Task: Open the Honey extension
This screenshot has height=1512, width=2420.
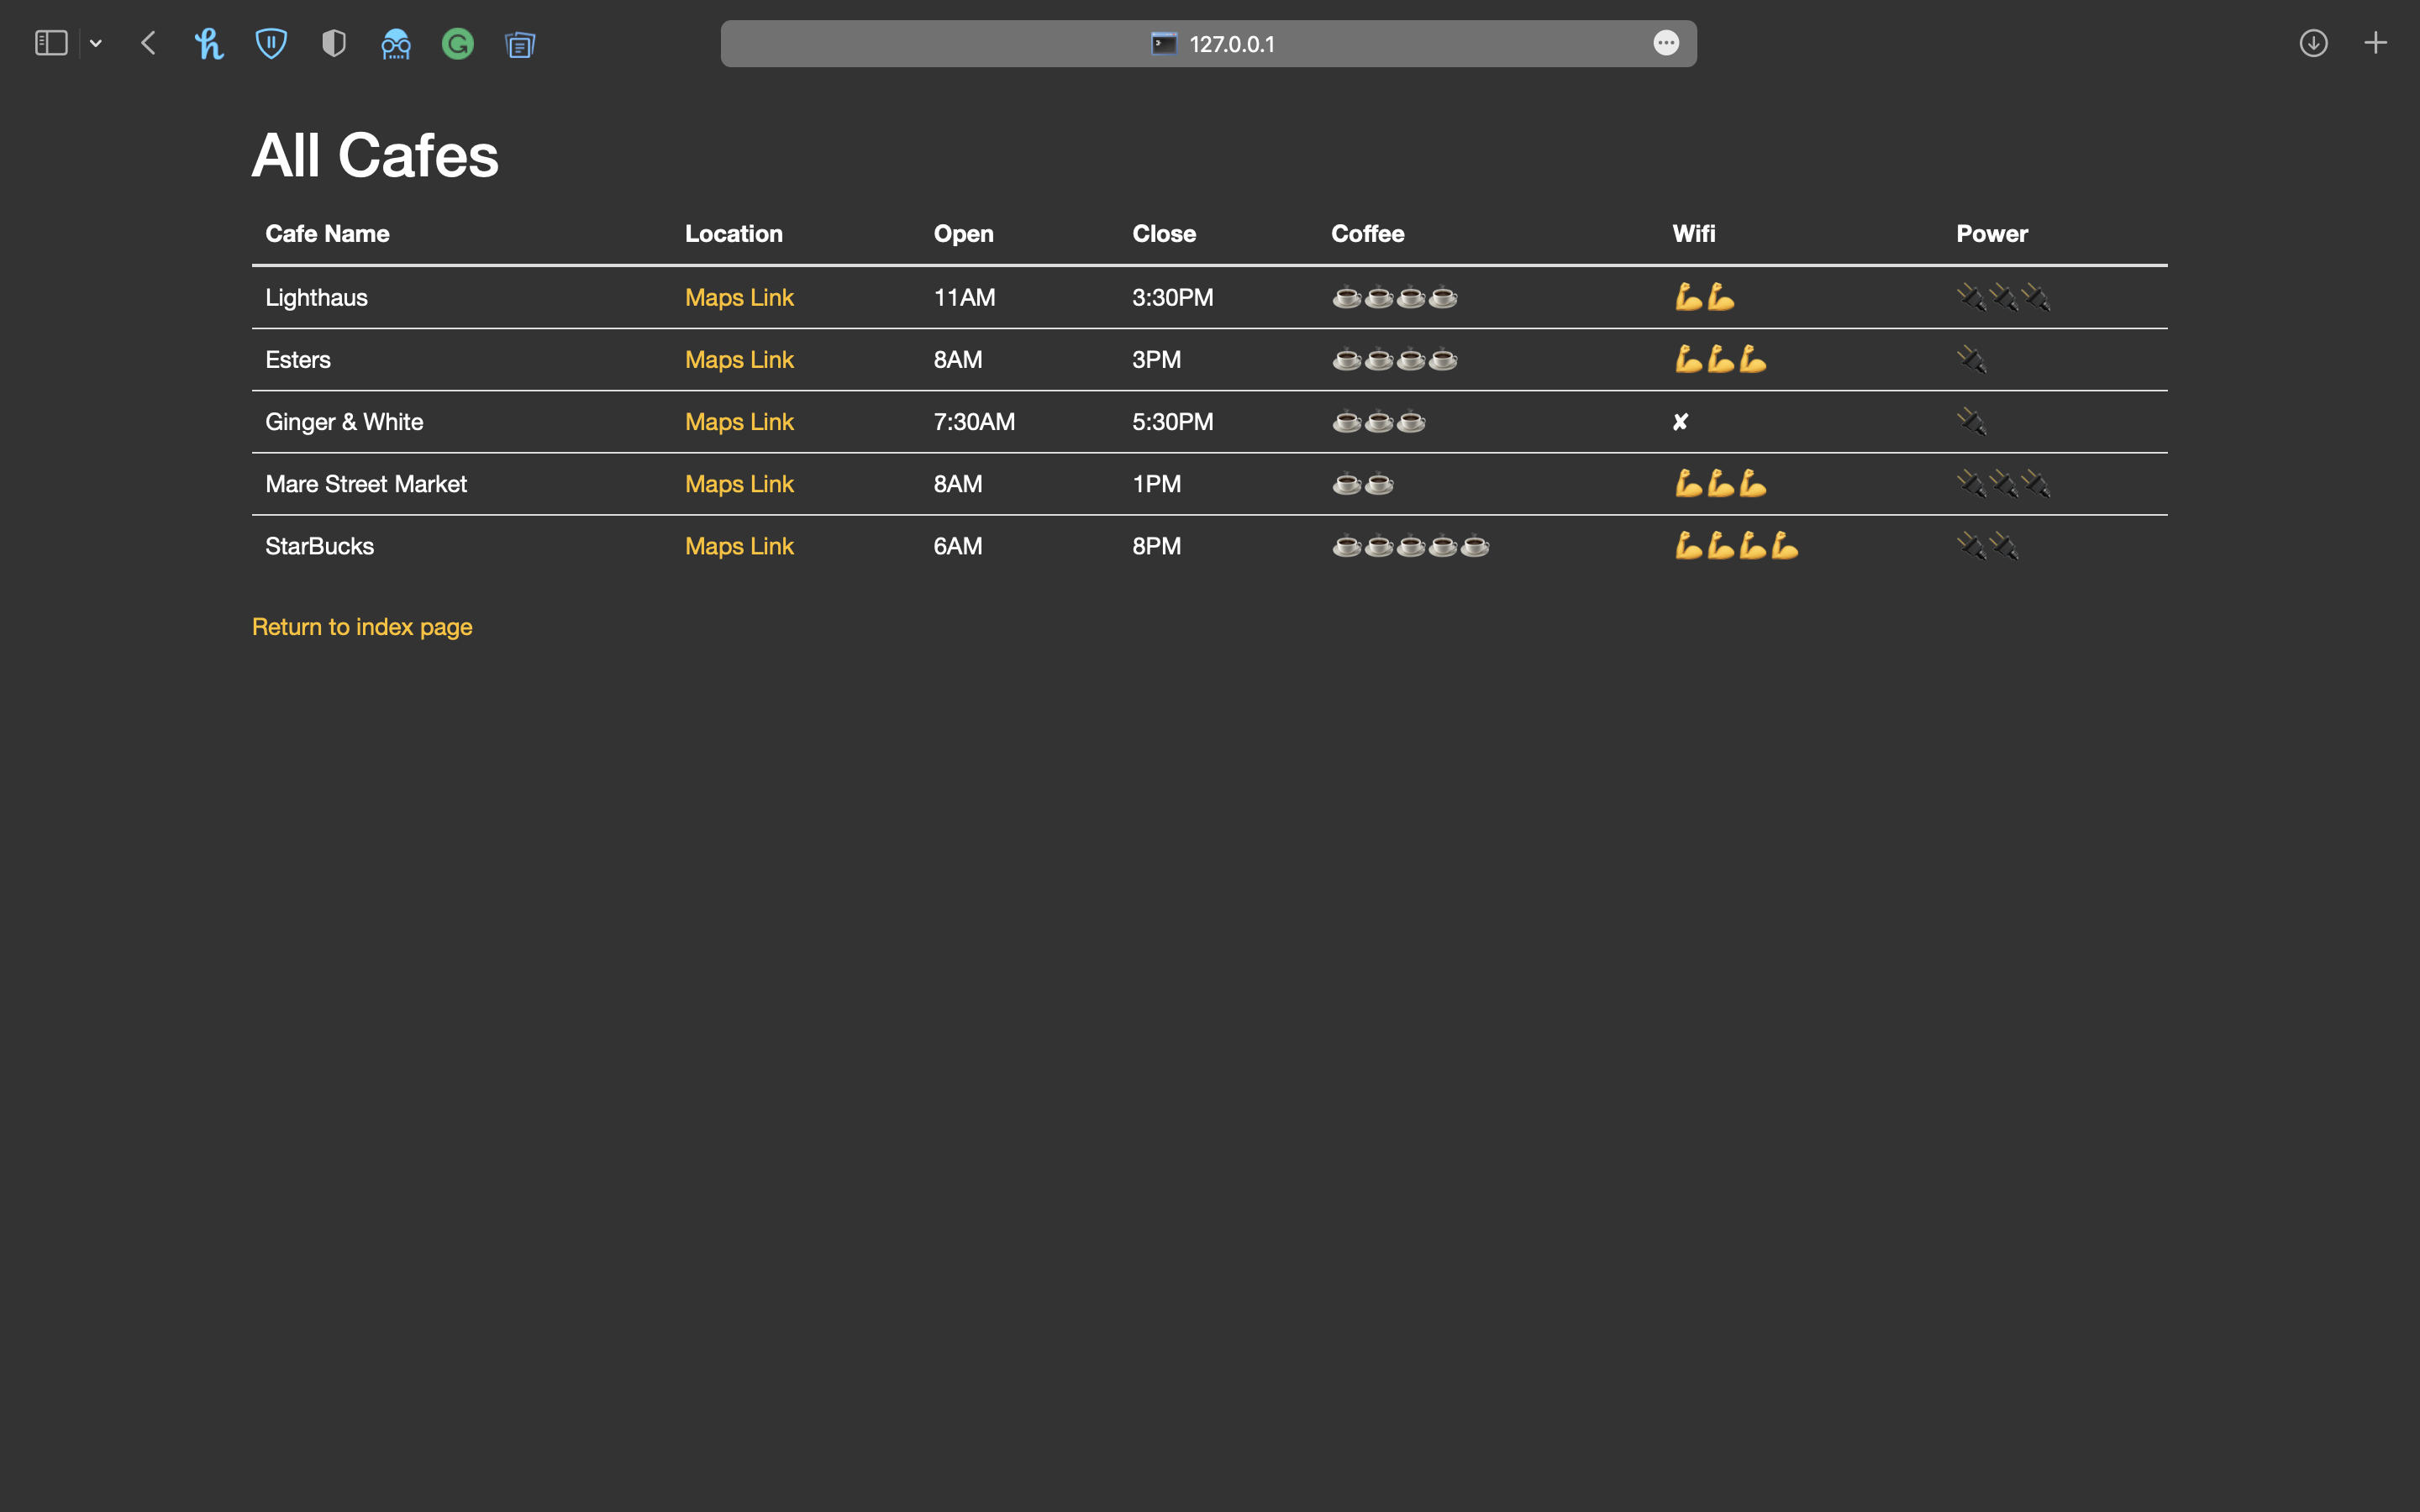Action: click(209, 43)
